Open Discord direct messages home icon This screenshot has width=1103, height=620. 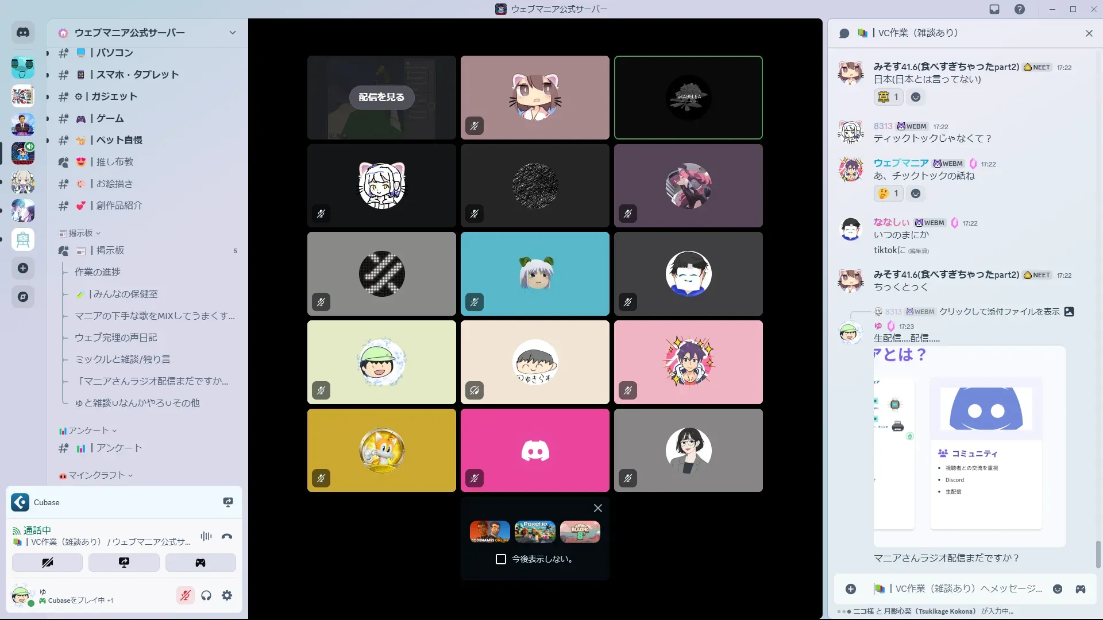[x=23, y=33]
